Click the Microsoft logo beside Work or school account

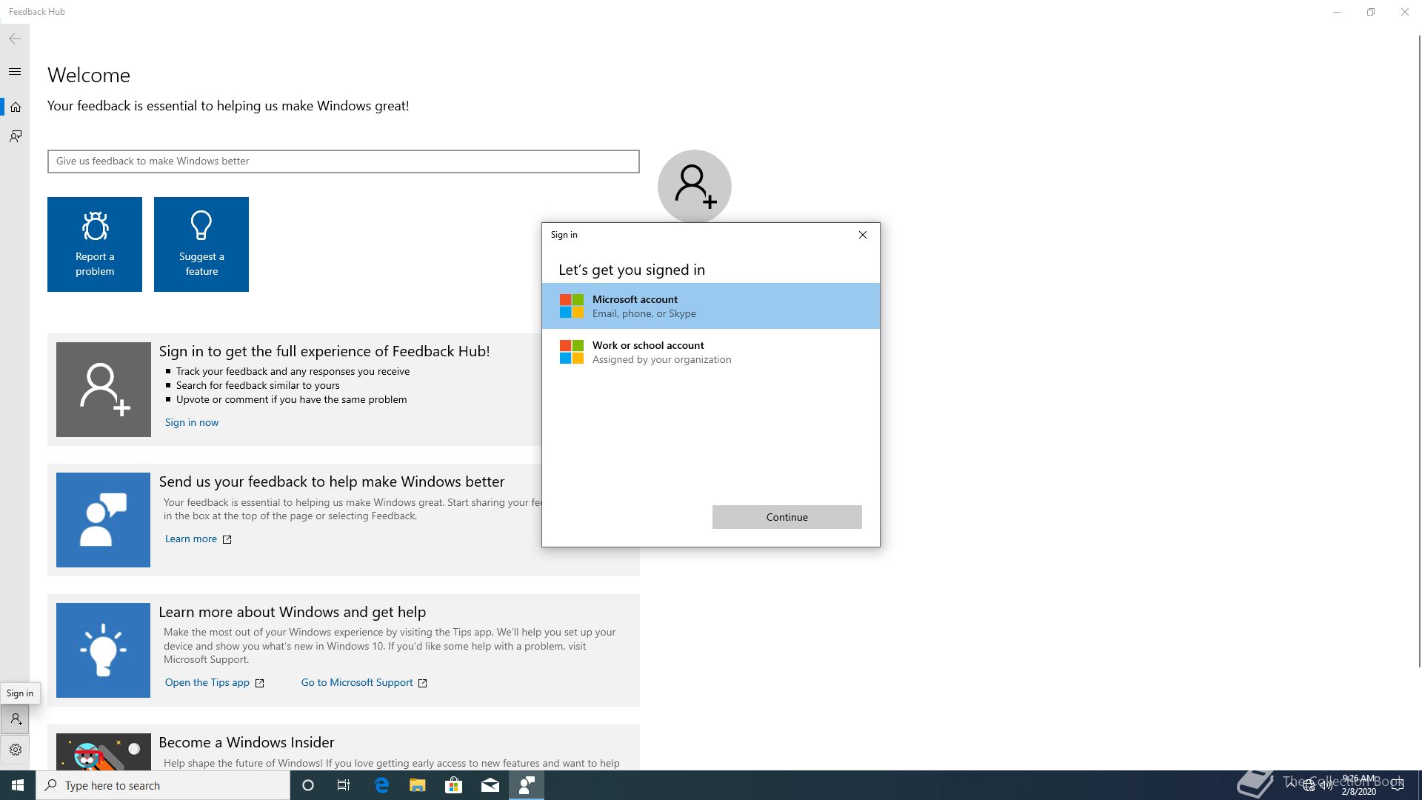(572, 352)
